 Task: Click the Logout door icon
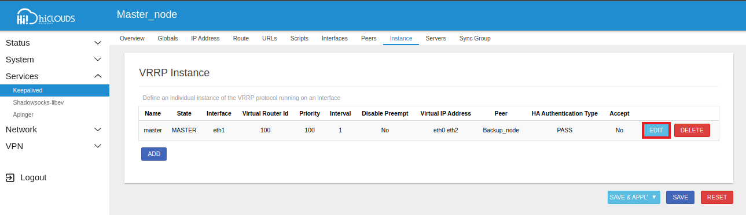click(x=10, y=177)
